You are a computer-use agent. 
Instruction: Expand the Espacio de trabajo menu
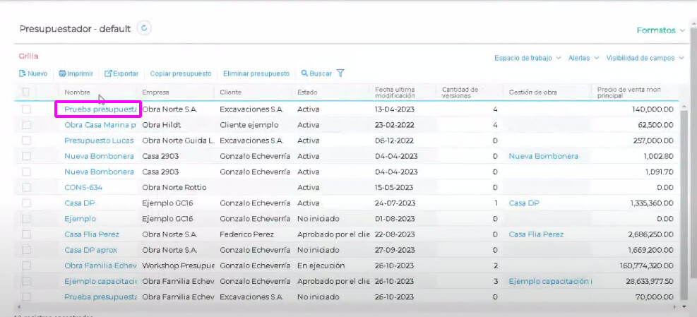[528, 58]
